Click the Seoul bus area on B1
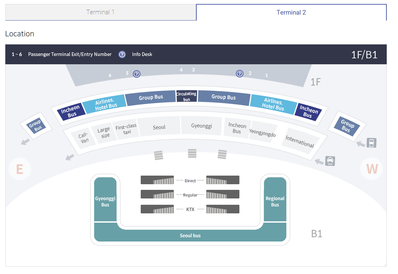This screenshot has height=274, width=398. pos(190,235)
